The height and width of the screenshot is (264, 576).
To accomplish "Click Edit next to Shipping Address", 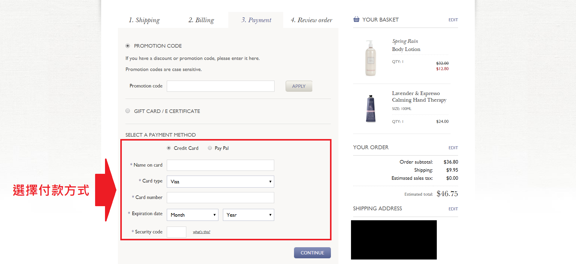I will point(453,209).
